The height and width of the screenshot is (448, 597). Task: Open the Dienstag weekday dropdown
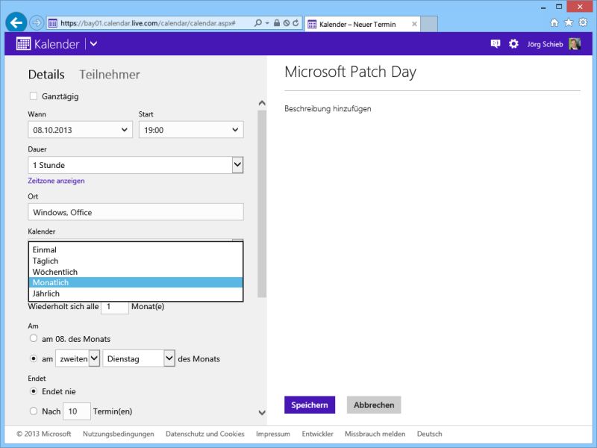[x=139, y=358]
